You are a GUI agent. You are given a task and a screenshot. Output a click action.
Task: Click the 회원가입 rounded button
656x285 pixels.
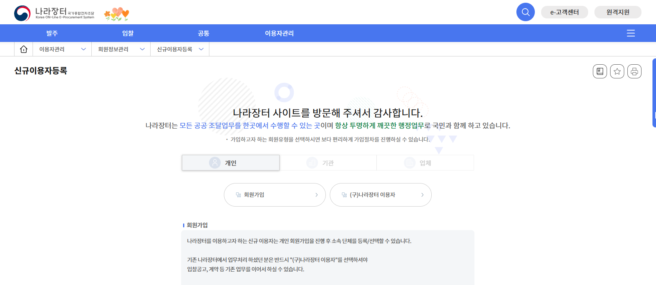coord(275,195)
